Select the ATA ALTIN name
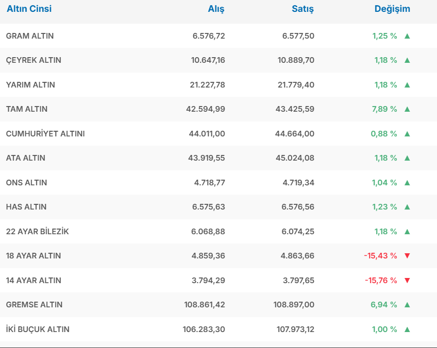This screenshot has width=437, height=348. coord(26,158)
